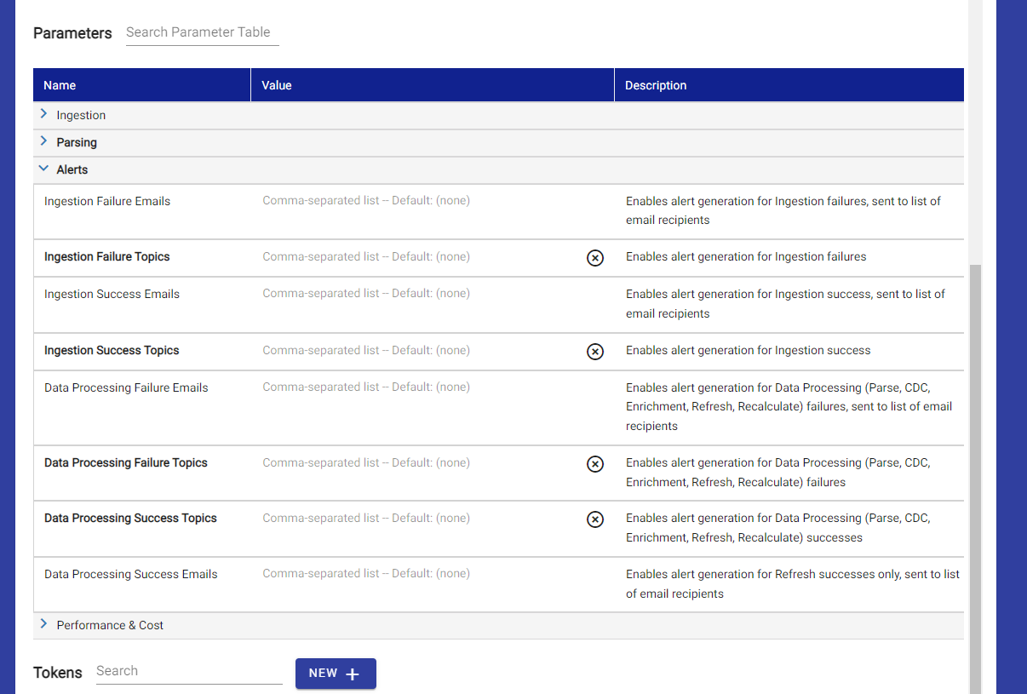The image size is (1027, 694).
Task: Select the Ingestion Success Topics name
Action: pyautogui.click(x=112, y=351)
